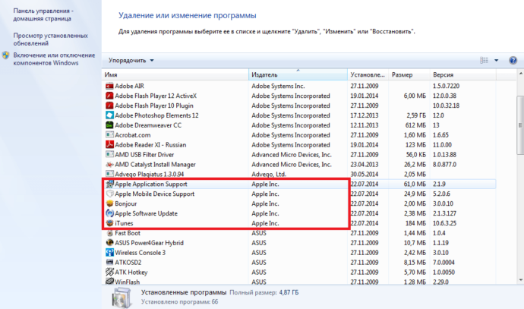The image size is (524, 309).
Task: Click the AMD Catalyst Install Manager icon
Action: (x=109, y=164)
